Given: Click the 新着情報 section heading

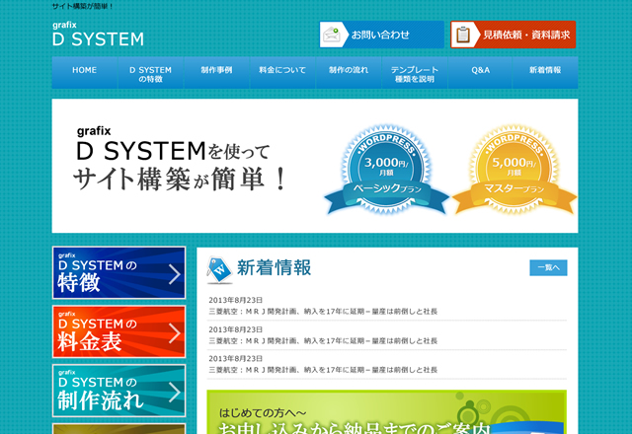Looking at the screenshot, I should click(x=275, y=268).
